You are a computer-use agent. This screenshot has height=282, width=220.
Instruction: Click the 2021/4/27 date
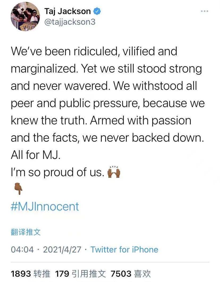click(61, 250)
